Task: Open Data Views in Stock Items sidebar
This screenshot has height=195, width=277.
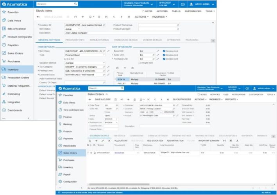Action: [x=14, y=20]
